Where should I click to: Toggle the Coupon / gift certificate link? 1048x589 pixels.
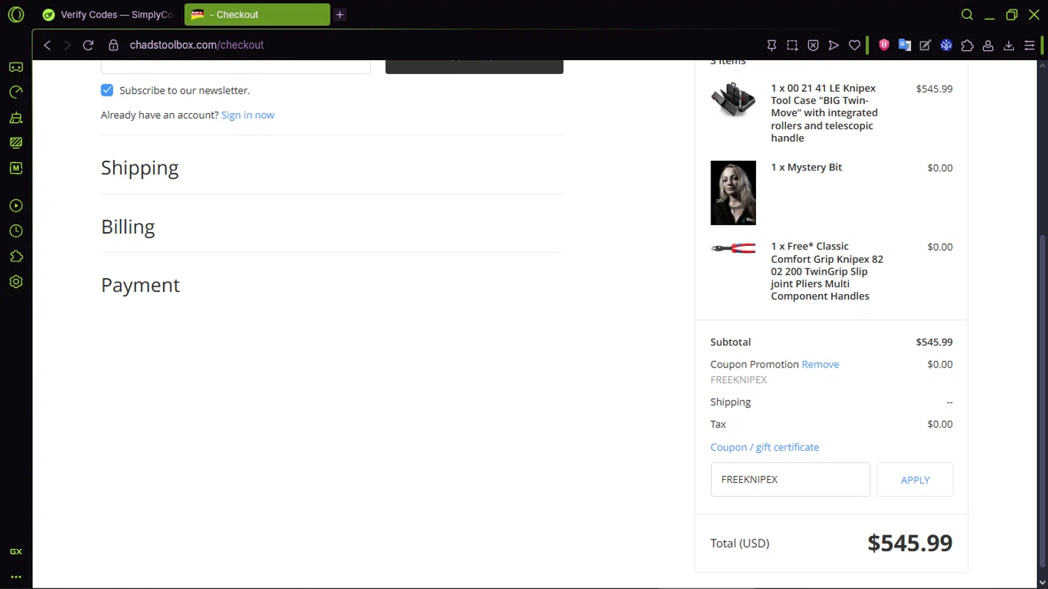pyautogui.click(x=764, y=447)
